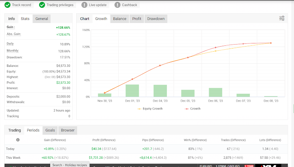Viewport: 294px width, 167px height.
Task: Click the Daily label
Action: 10,44
